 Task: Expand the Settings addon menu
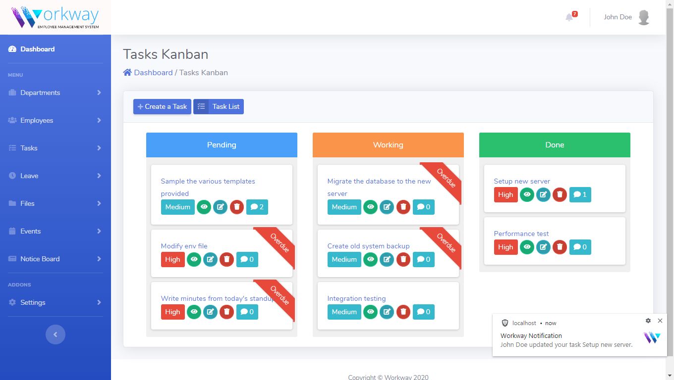pyautogui.click(x=56, y=302)
